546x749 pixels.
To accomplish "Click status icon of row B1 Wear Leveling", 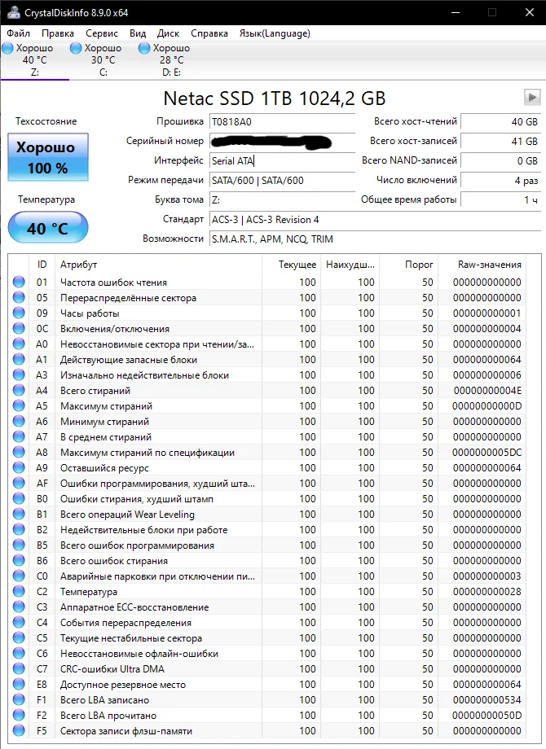I will pyautogui.click(x=19, y=514).
